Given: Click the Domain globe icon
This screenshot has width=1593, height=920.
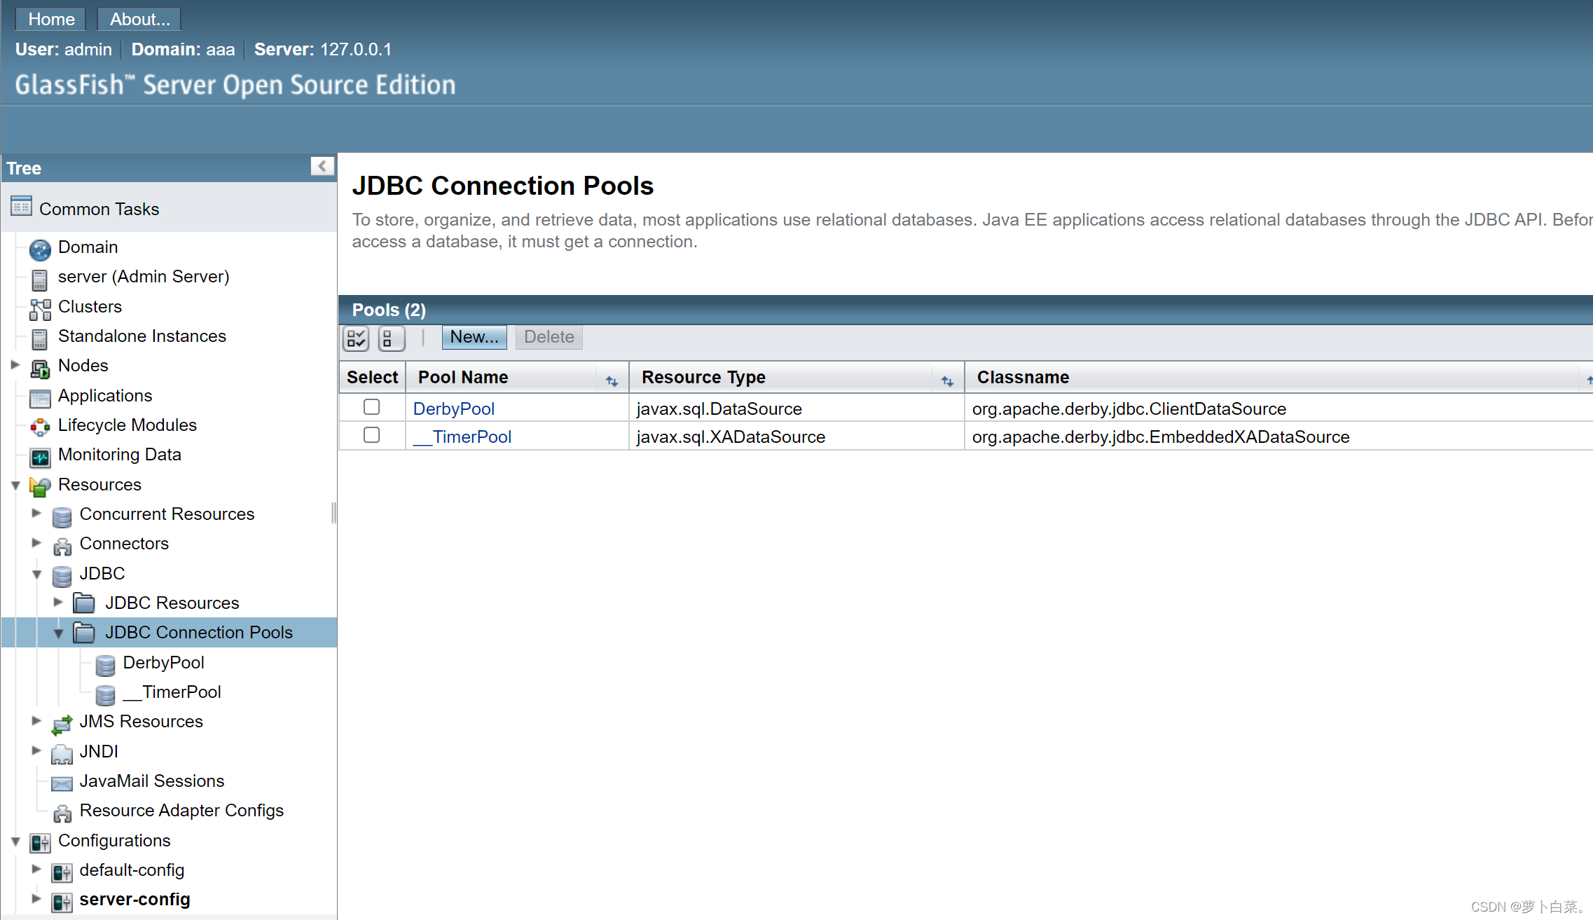Looking at the screenshot, I should pos(40,249).
